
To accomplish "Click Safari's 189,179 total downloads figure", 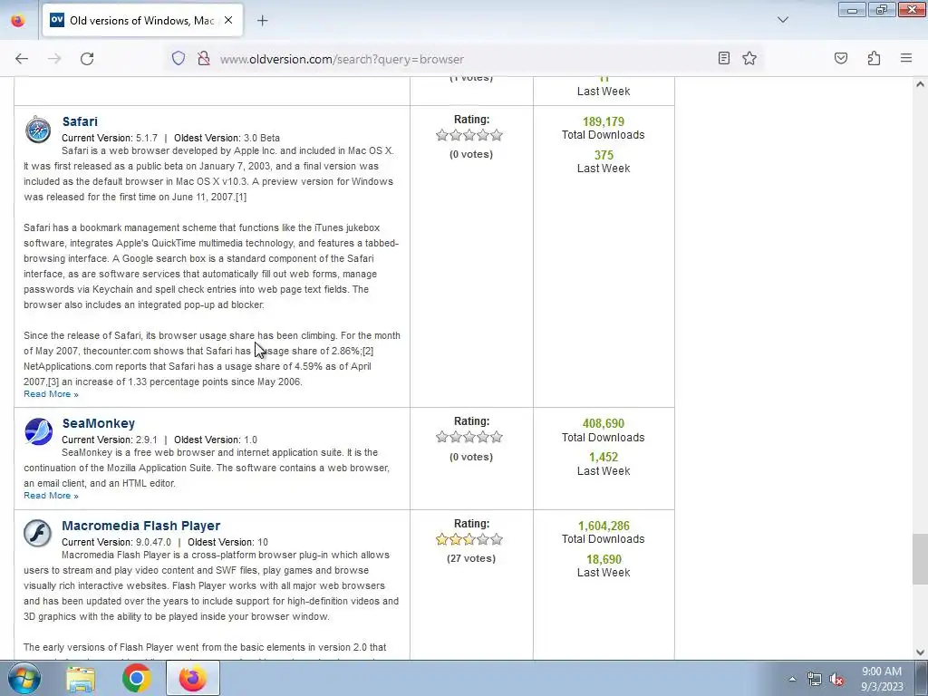I will tap(603, 122).
